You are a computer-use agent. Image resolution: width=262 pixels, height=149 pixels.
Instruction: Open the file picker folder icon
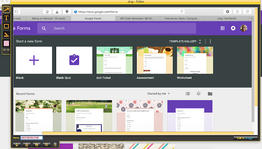pos(210,94)
